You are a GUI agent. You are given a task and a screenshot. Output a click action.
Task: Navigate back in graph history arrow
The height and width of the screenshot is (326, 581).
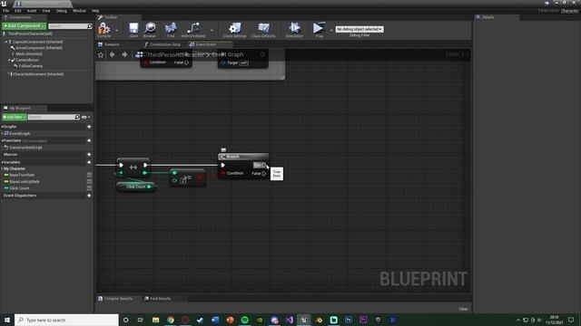[x=112, y=54]
